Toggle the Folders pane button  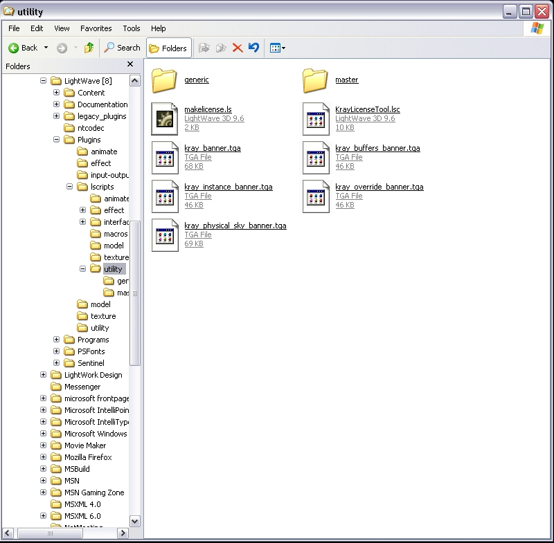pyautogui.click(x=168, y=48)
